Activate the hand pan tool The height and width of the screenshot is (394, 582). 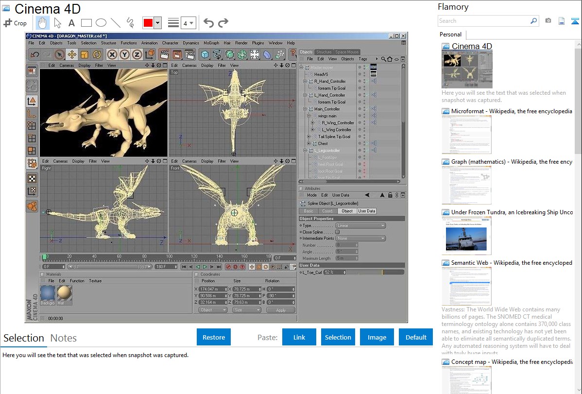tap(42, 23)
